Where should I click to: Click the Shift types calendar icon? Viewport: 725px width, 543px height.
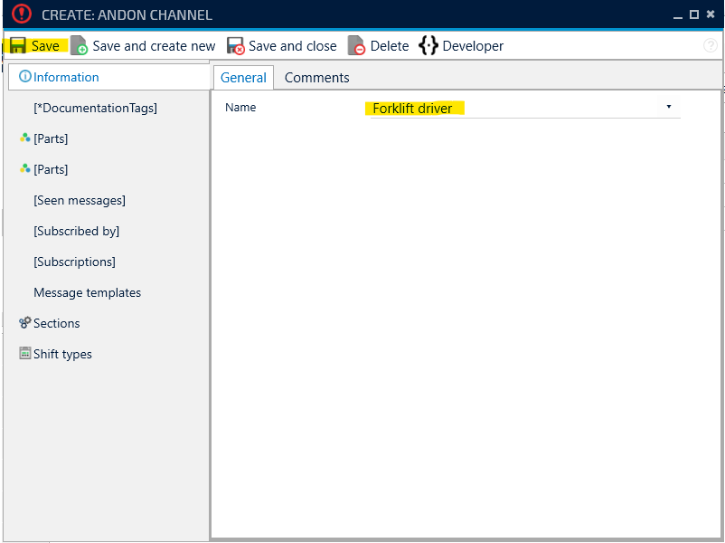tap(25, 354)
